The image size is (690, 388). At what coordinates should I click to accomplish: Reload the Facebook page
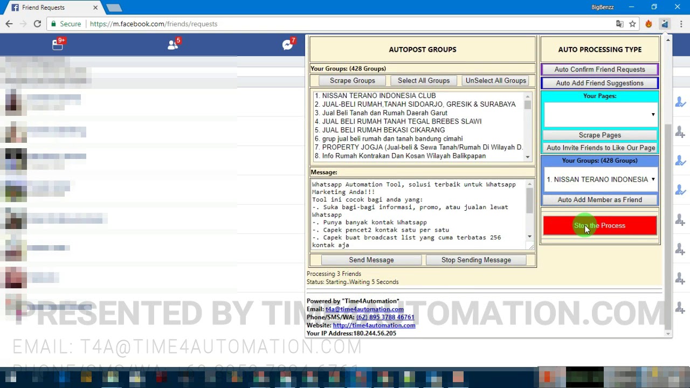[x=37, y=24]
